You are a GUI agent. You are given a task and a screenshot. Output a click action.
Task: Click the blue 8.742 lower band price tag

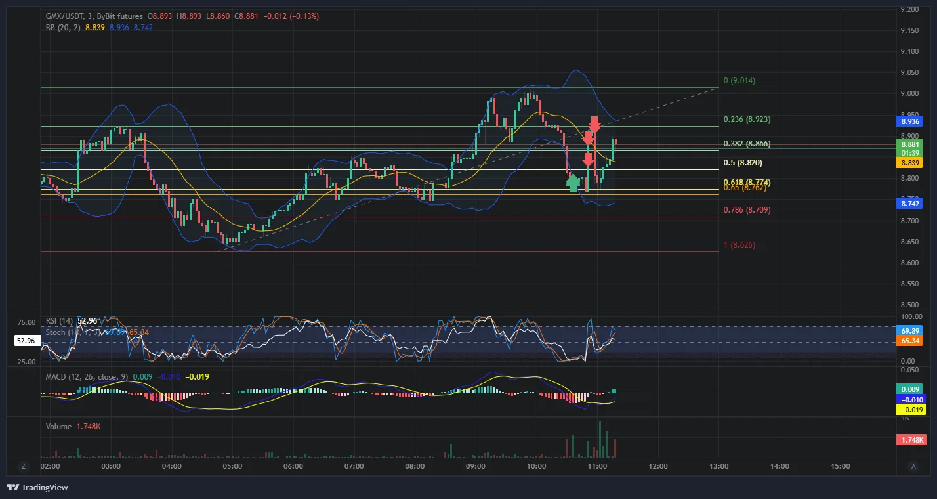point(910,204)
